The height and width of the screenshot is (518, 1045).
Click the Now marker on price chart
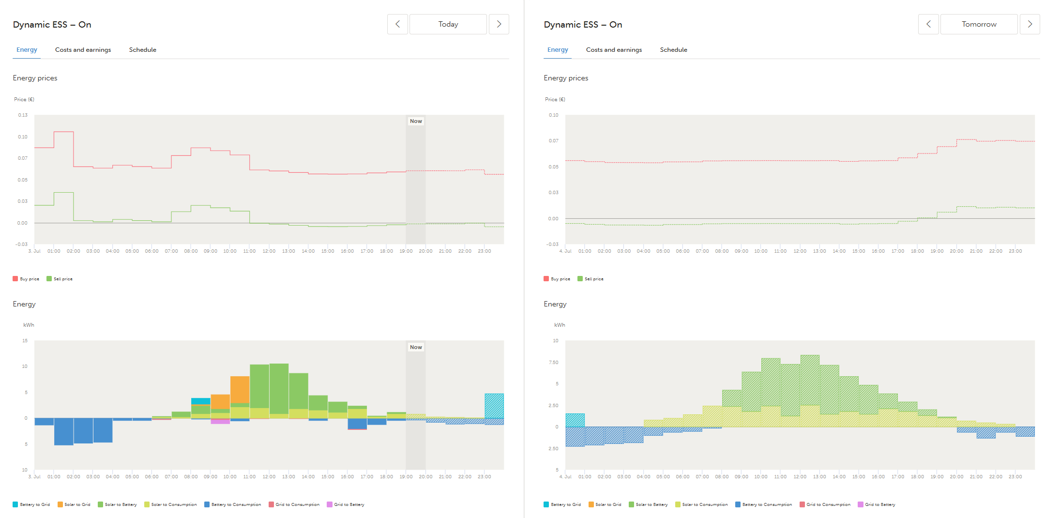(416, 122)
